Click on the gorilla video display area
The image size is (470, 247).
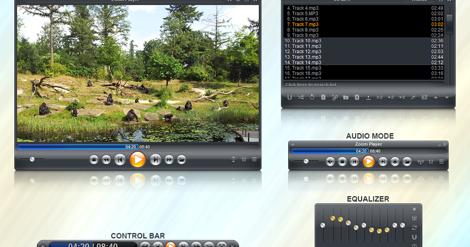tap(138, 73)
